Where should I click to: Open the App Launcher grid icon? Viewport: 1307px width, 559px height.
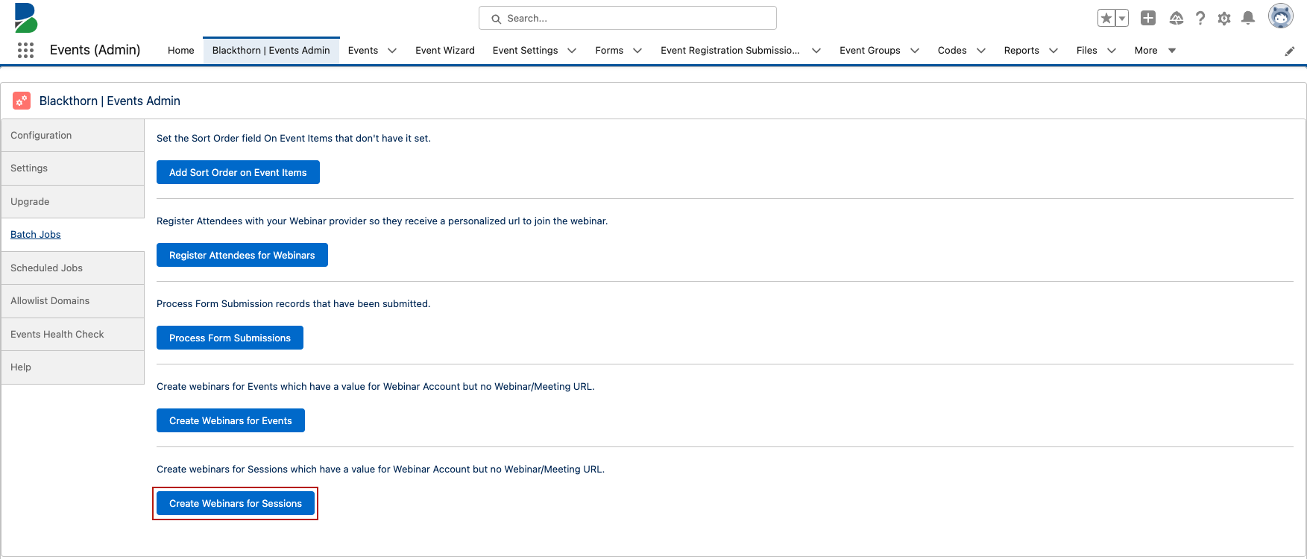click(25, 50)
